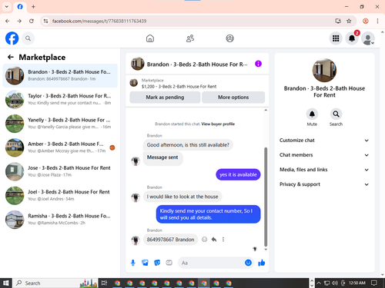Click the browser address bar URL
This screenshot has width=385, height=288.
tap(99, 21)
